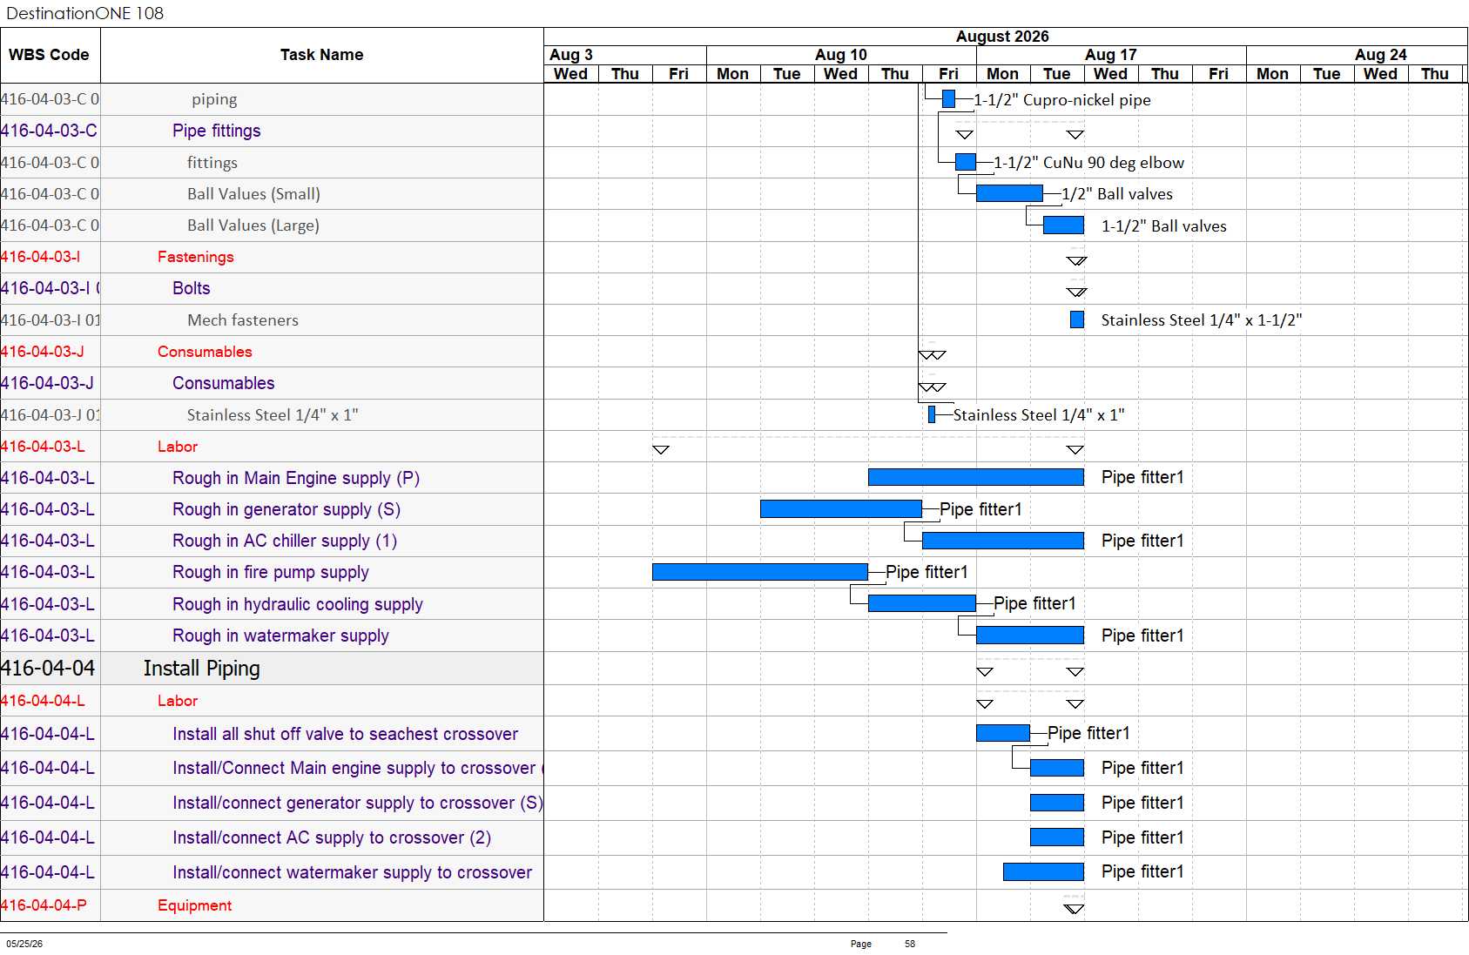Click the Aug 17 week header
The image size is (1469, 955).
point(1111,55)
